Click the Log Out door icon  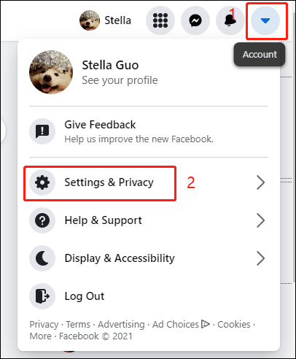[42, 296]
